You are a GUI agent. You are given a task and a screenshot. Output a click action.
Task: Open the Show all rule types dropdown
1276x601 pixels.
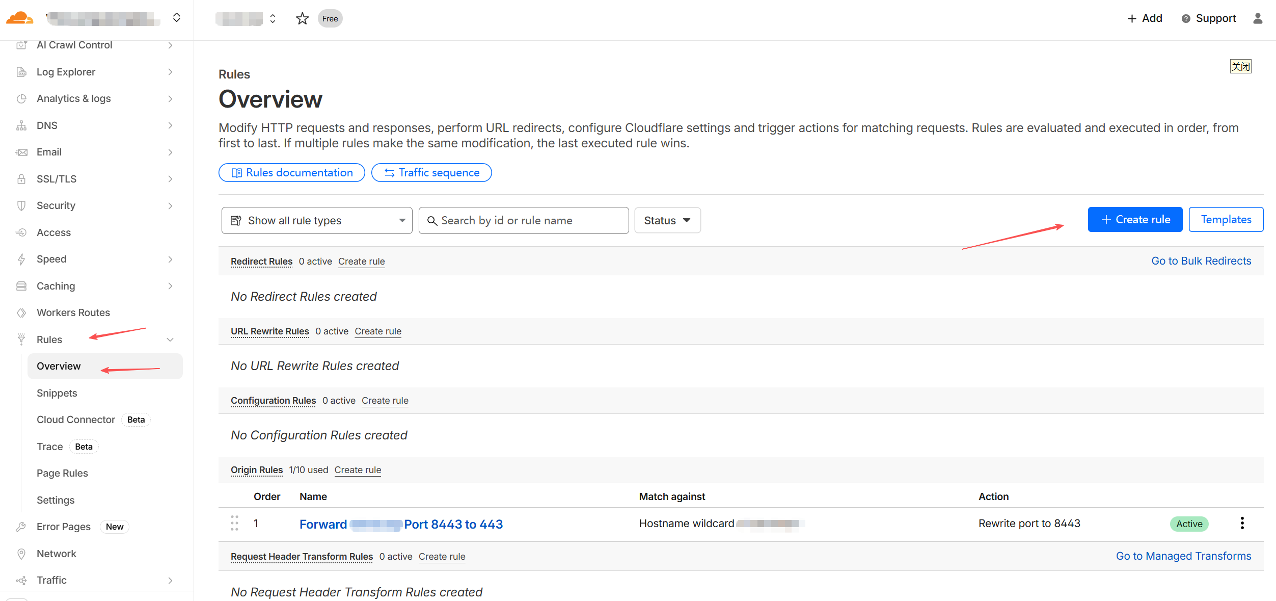[x=316, y=220]
